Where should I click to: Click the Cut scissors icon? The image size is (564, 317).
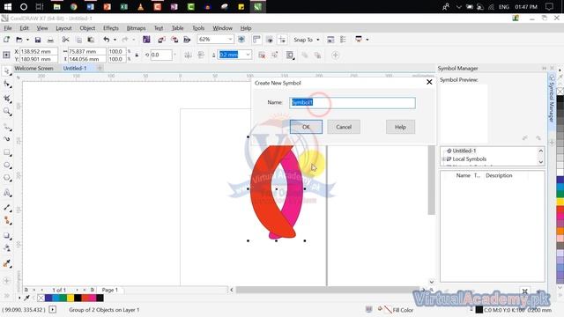(65, 40)
